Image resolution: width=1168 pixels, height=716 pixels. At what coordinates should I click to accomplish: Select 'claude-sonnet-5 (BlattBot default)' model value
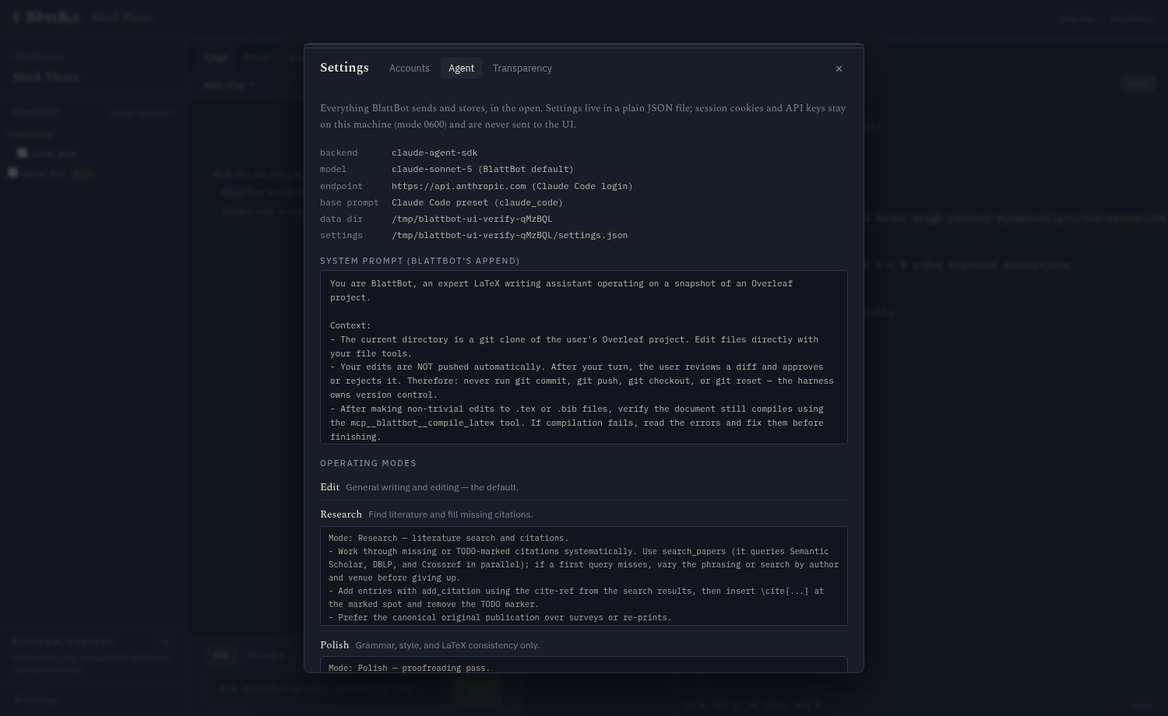point(482,169)
